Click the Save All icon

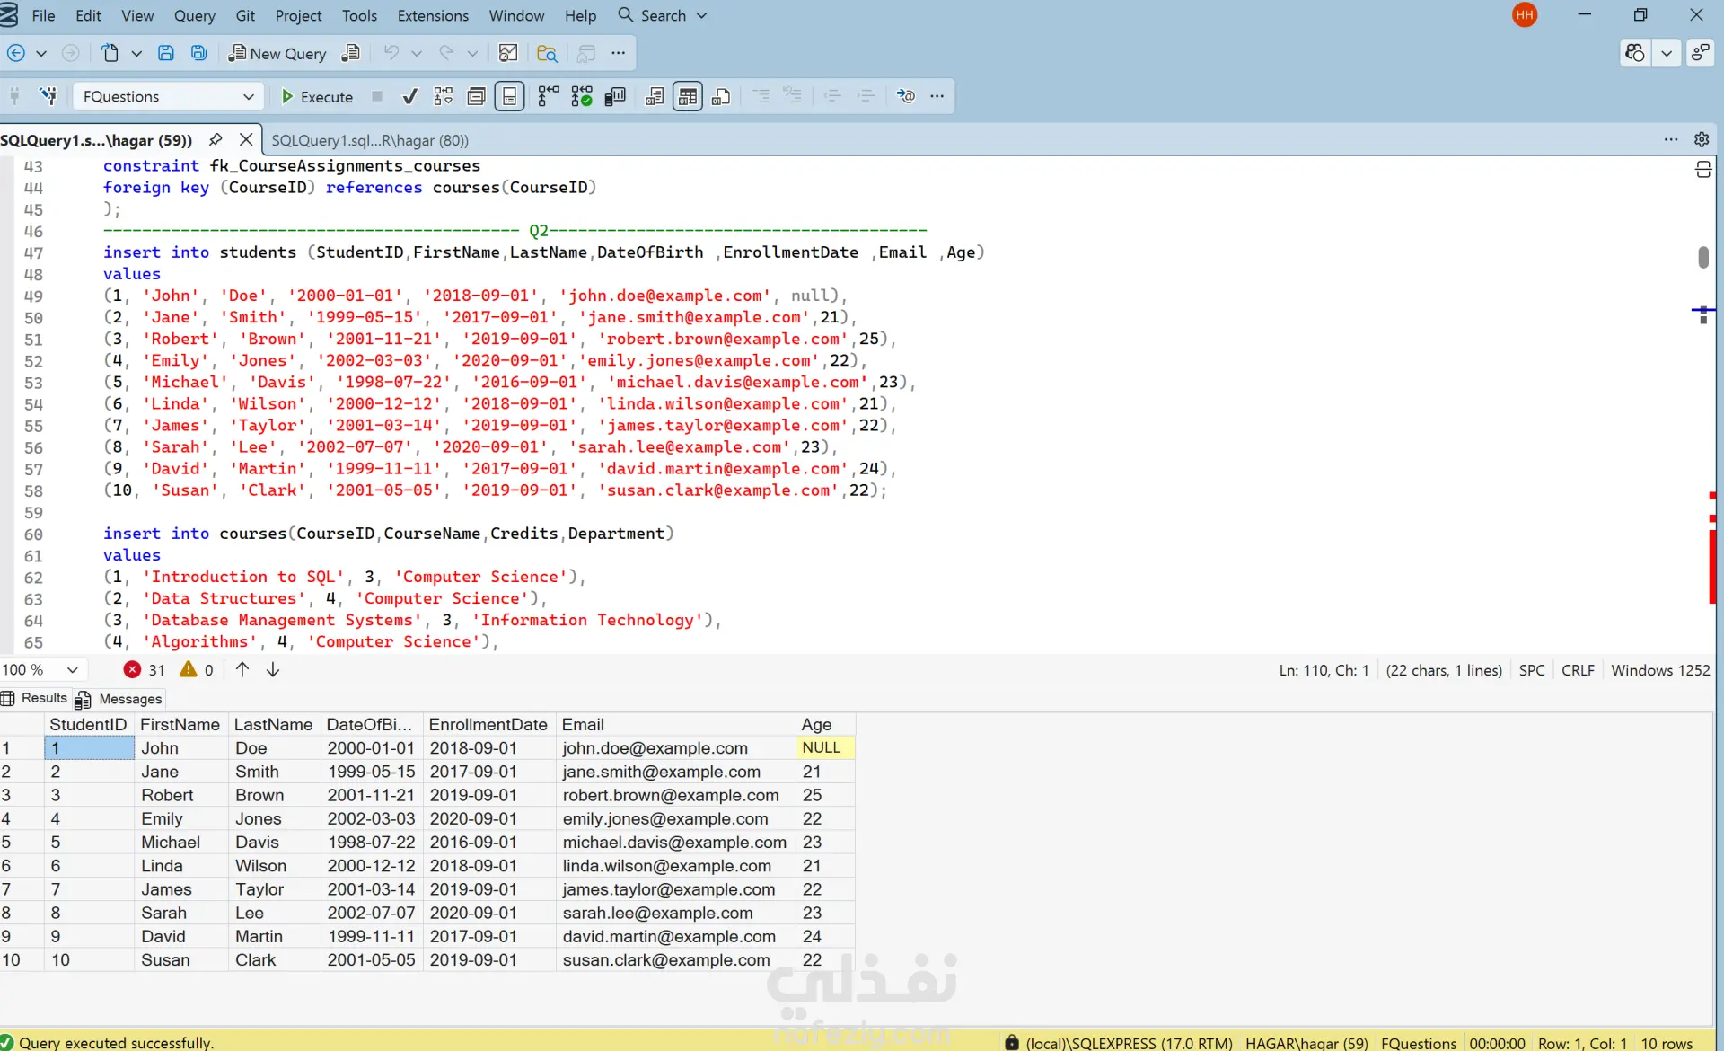click(x=198, y=53)
